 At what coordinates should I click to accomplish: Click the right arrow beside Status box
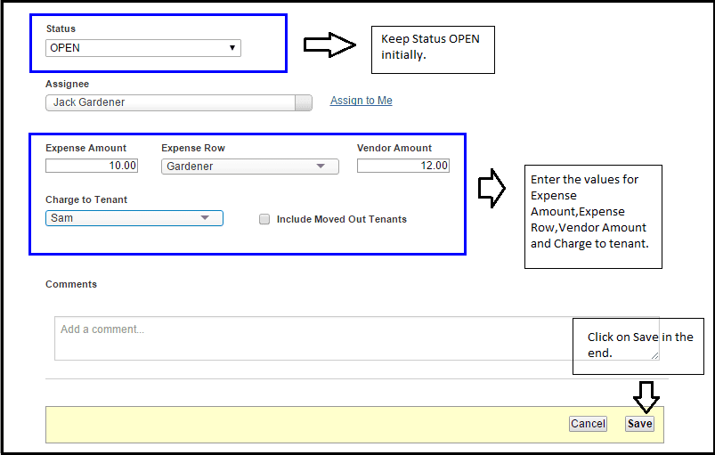(329, 46)
